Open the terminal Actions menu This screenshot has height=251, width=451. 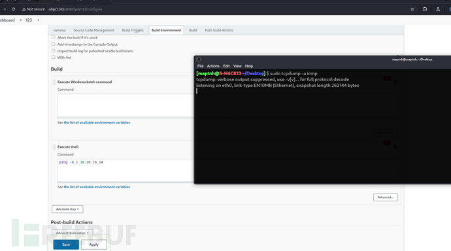point(213,66)
